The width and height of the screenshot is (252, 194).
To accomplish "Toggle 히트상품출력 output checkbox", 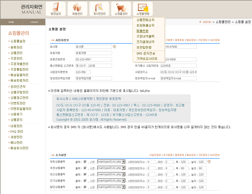I will (x=85, y=162).
